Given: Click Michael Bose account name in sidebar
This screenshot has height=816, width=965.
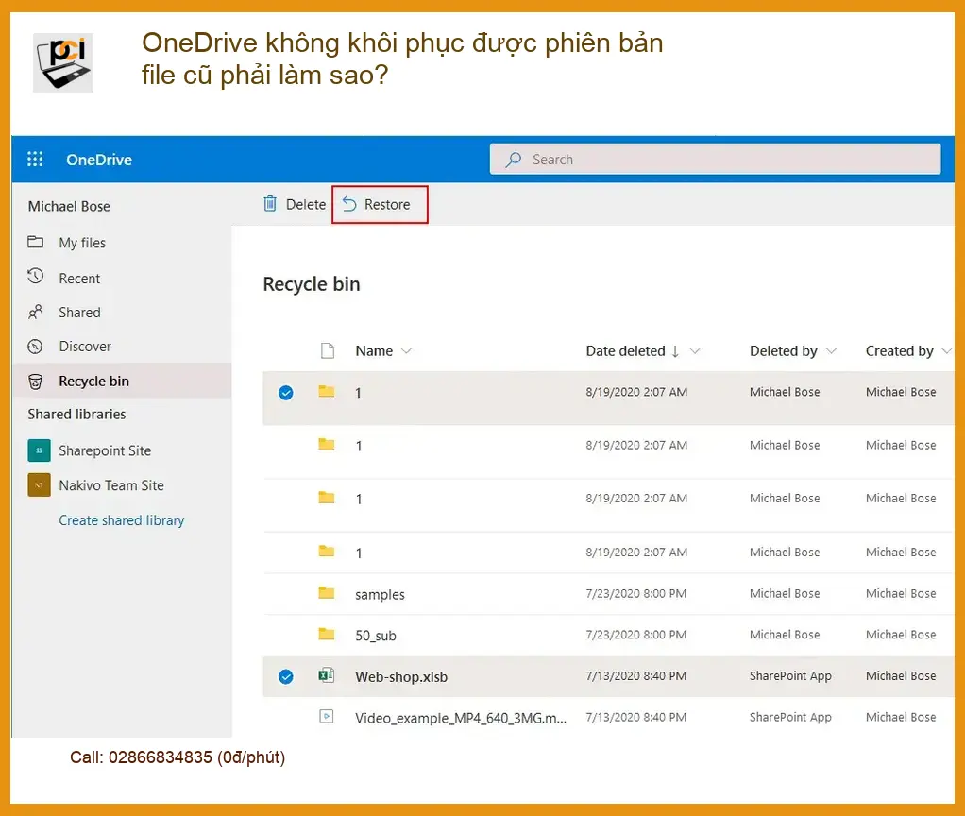Looking at the screenshot, I should click(x=69, y=206).
